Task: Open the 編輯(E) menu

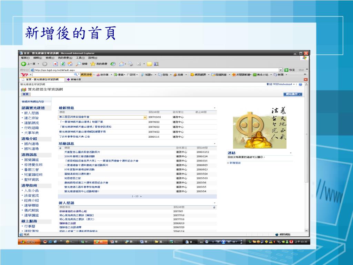Action: [x=38, y=58]
